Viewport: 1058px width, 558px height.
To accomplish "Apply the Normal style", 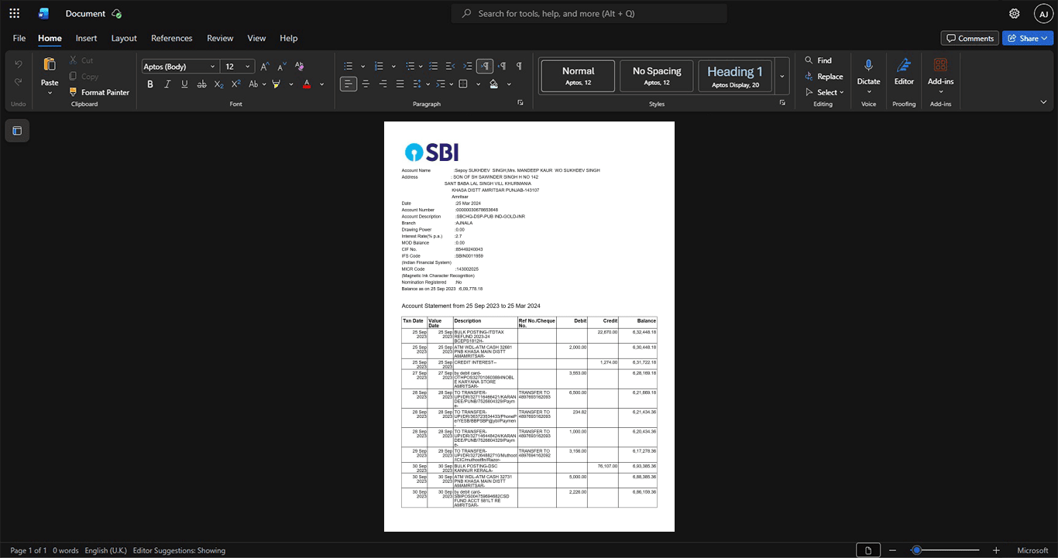I will point(578,76).
